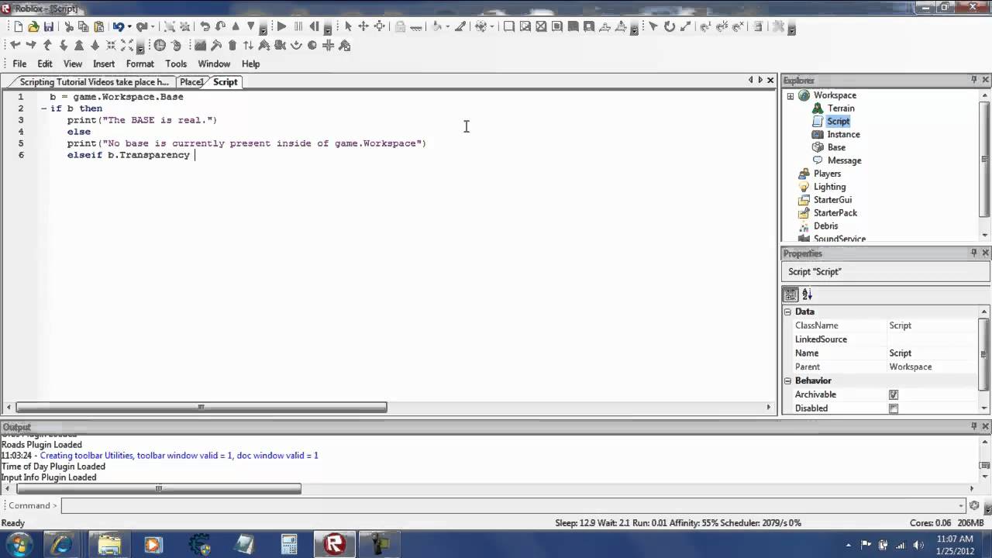Screen dimensions: 992x558
Task: Click the Categorized view icon in Properties
Action: coord(790,294)
